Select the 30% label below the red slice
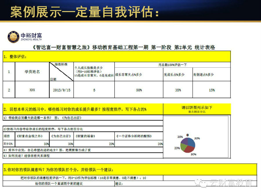The height and width of the screenshot is (196, 261). coord(193,154)
